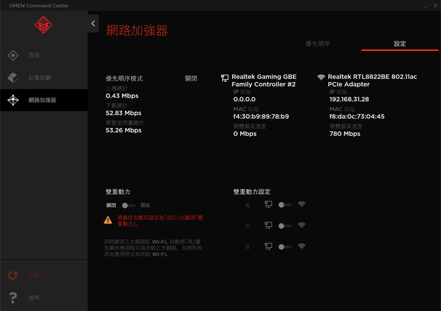Click the Realtek RTL8822BE 802.11ac adapter name
Viewport: 441px width, 311px height.
pos(372,80)
